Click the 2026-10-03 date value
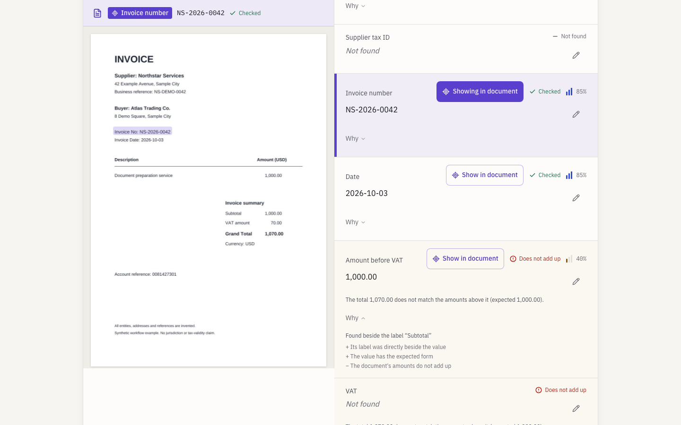This screenshot has width=681, height=425. (367, 194)
